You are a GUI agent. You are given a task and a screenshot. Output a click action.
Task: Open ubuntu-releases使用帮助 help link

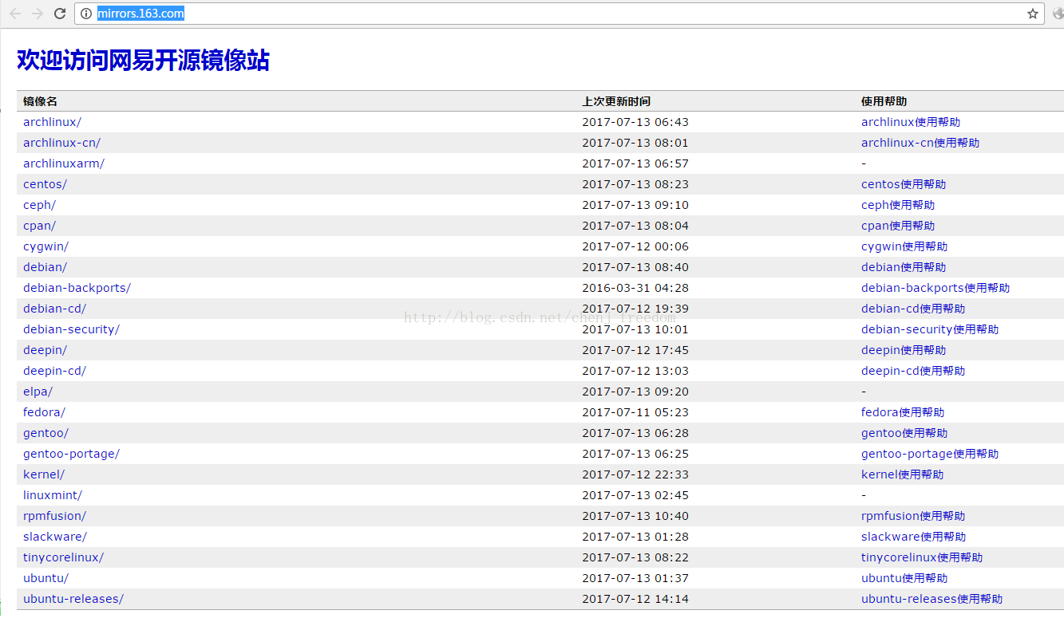(932, 599)
